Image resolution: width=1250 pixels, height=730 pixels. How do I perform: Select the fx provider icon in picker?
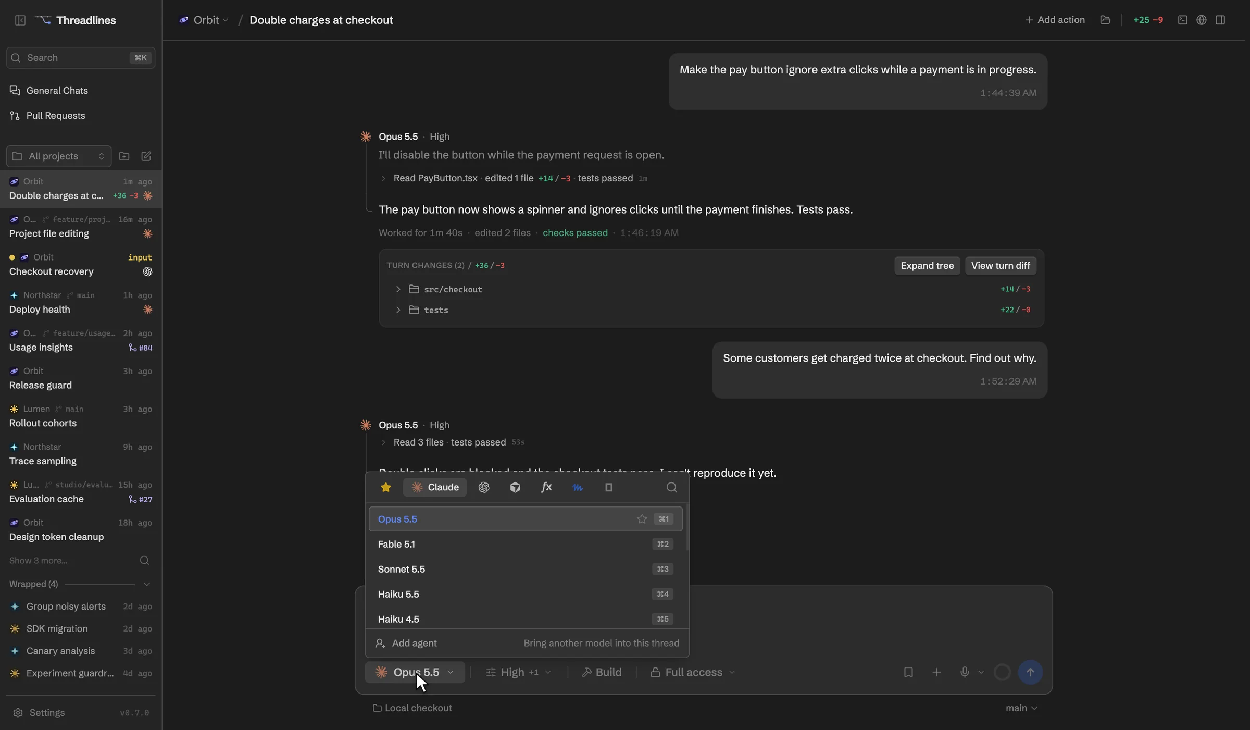click(x=546, y=487)
